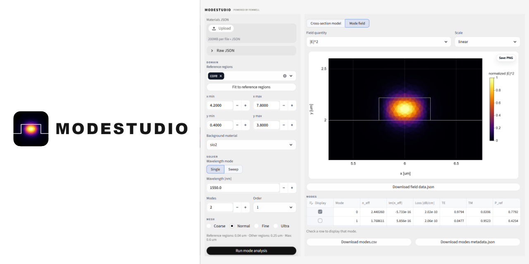Viewport: 529px width, 264px height.
Task: Click TM value 0.9523
Action: 480,221
